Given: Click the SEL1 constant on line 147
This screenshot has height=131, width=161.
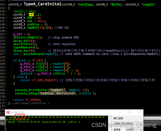Looking at the screenshot, I should coord(41,21).
